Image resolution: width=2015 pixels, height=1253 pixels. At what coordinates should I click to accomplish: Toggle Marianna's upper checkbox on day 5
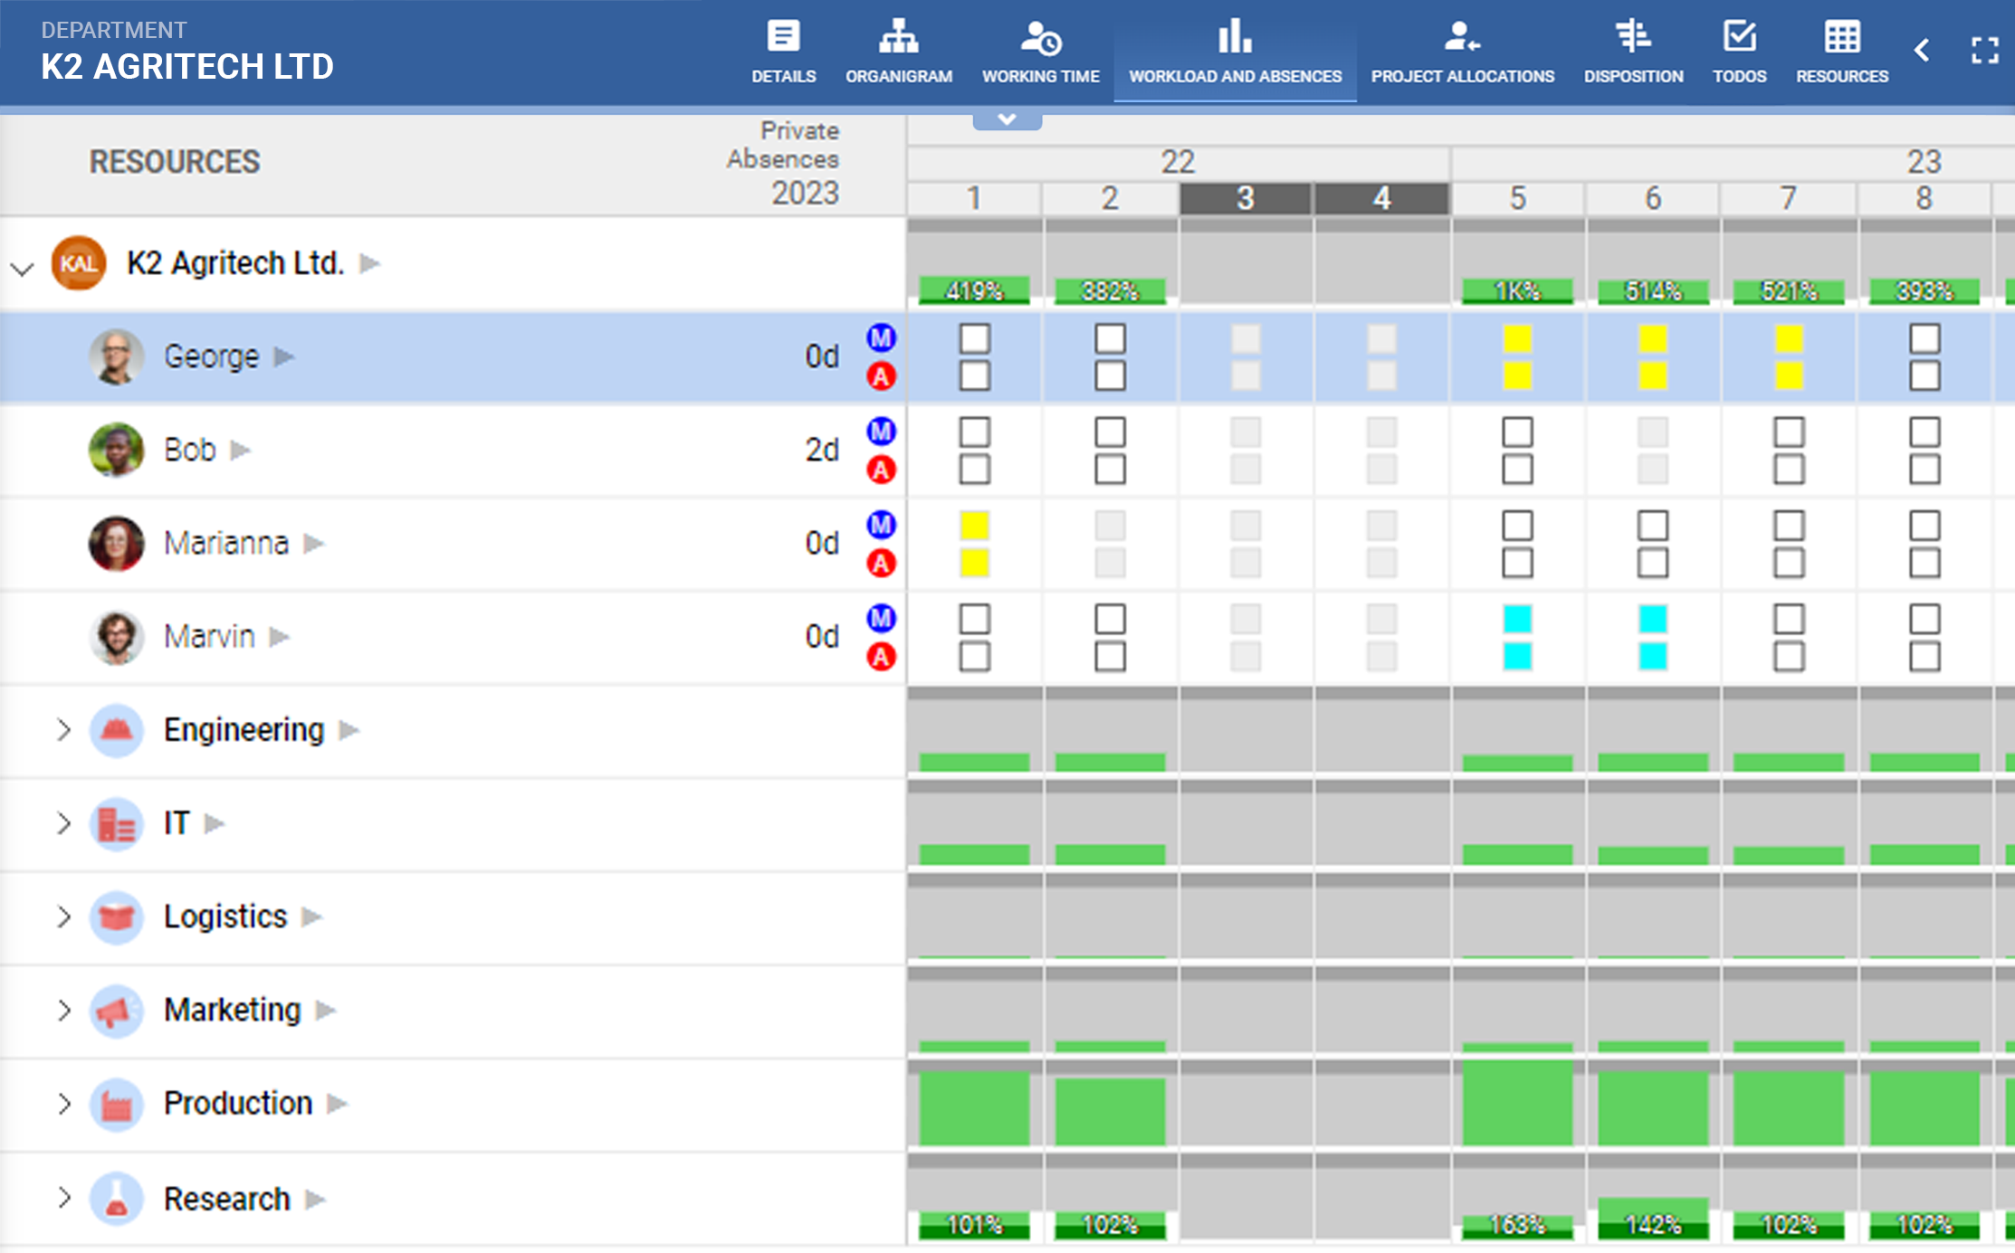[x=1517, y=525]
